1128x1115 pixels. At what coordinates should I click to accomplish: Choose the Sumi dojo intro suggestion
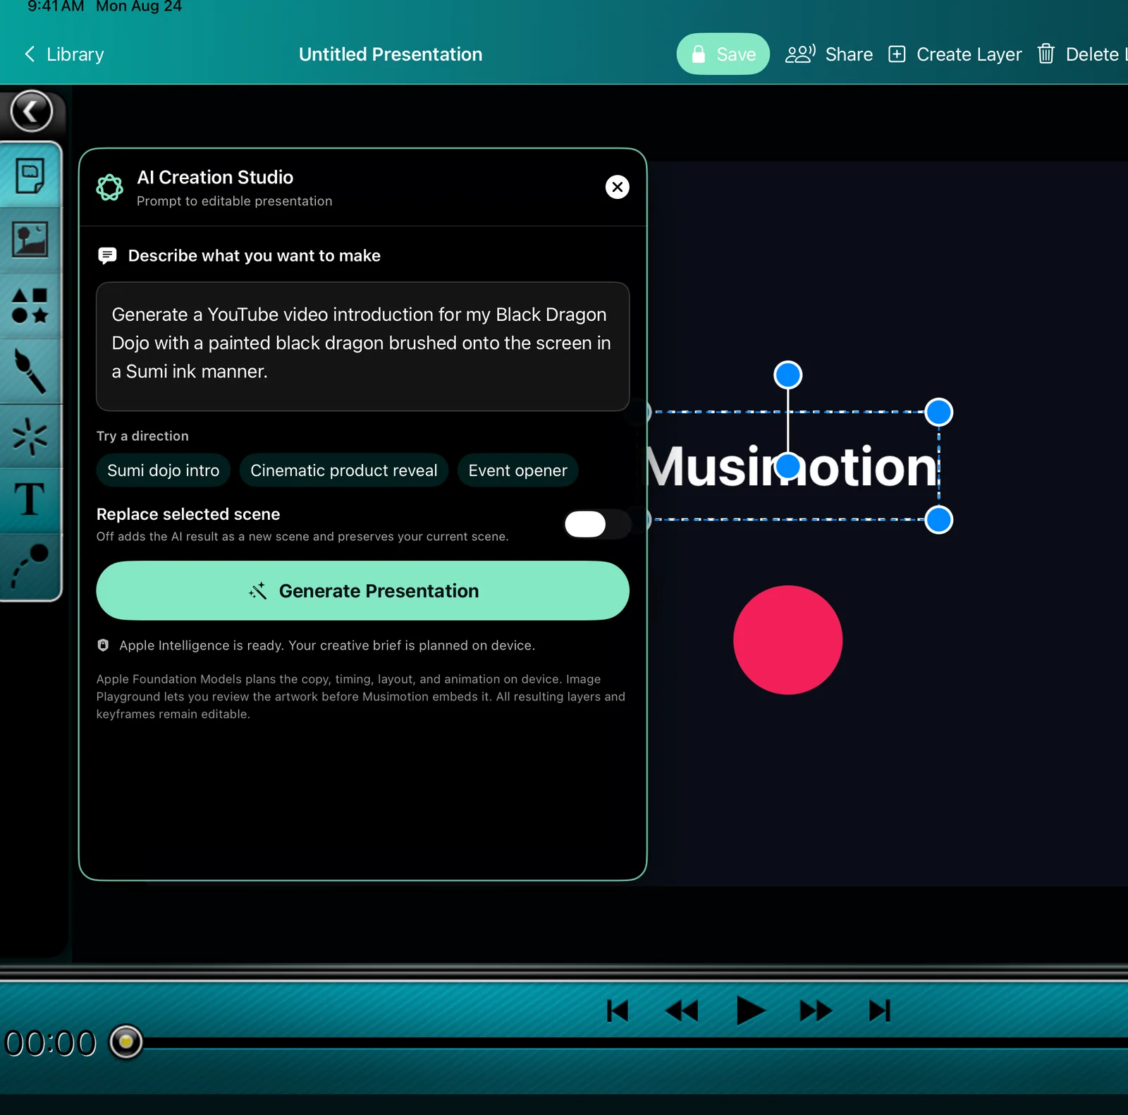pyautogui.click(x=164, y=470)
